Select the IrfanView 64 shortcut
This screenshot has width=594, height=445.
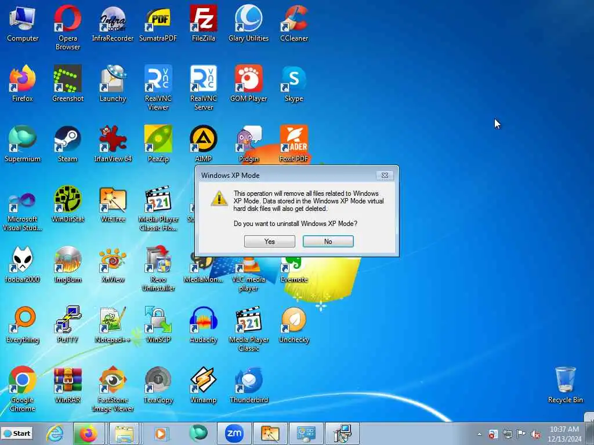[x=113, y=144]
